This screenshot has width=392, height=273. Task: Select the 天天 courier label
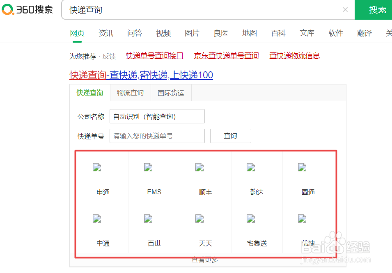pos(206,243)
